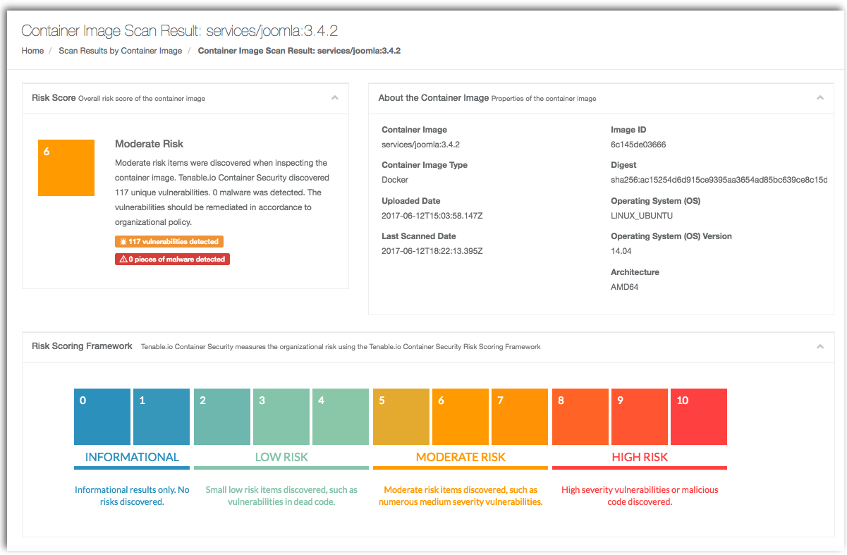This screenshot has height=555, width=847.
Task: Open Scan Results by Container Image breadcrumb
Action: pos(121,51)
